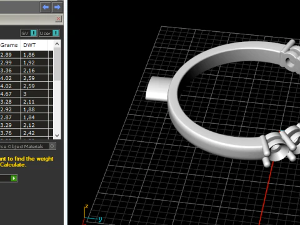This screenshot has height=225, width=300.
Task: Click the blue left arrow button
Action: tap(46, 7)
